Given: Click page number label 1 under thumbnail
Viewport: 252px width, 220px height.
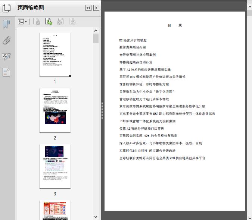Looking at the screenshot, I should pos(55,82).
